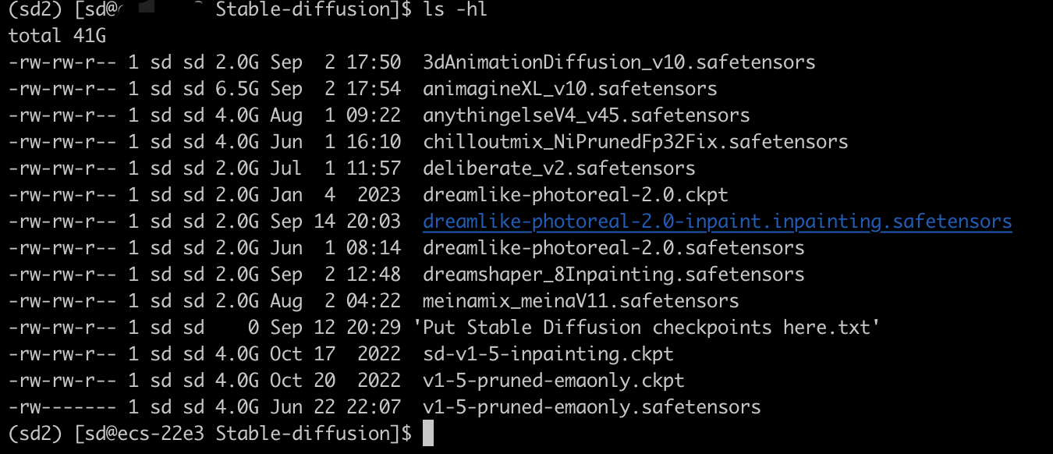
Task: Click the meinamix_meinaV11.safetensors filename
Action: click(581, 301)
